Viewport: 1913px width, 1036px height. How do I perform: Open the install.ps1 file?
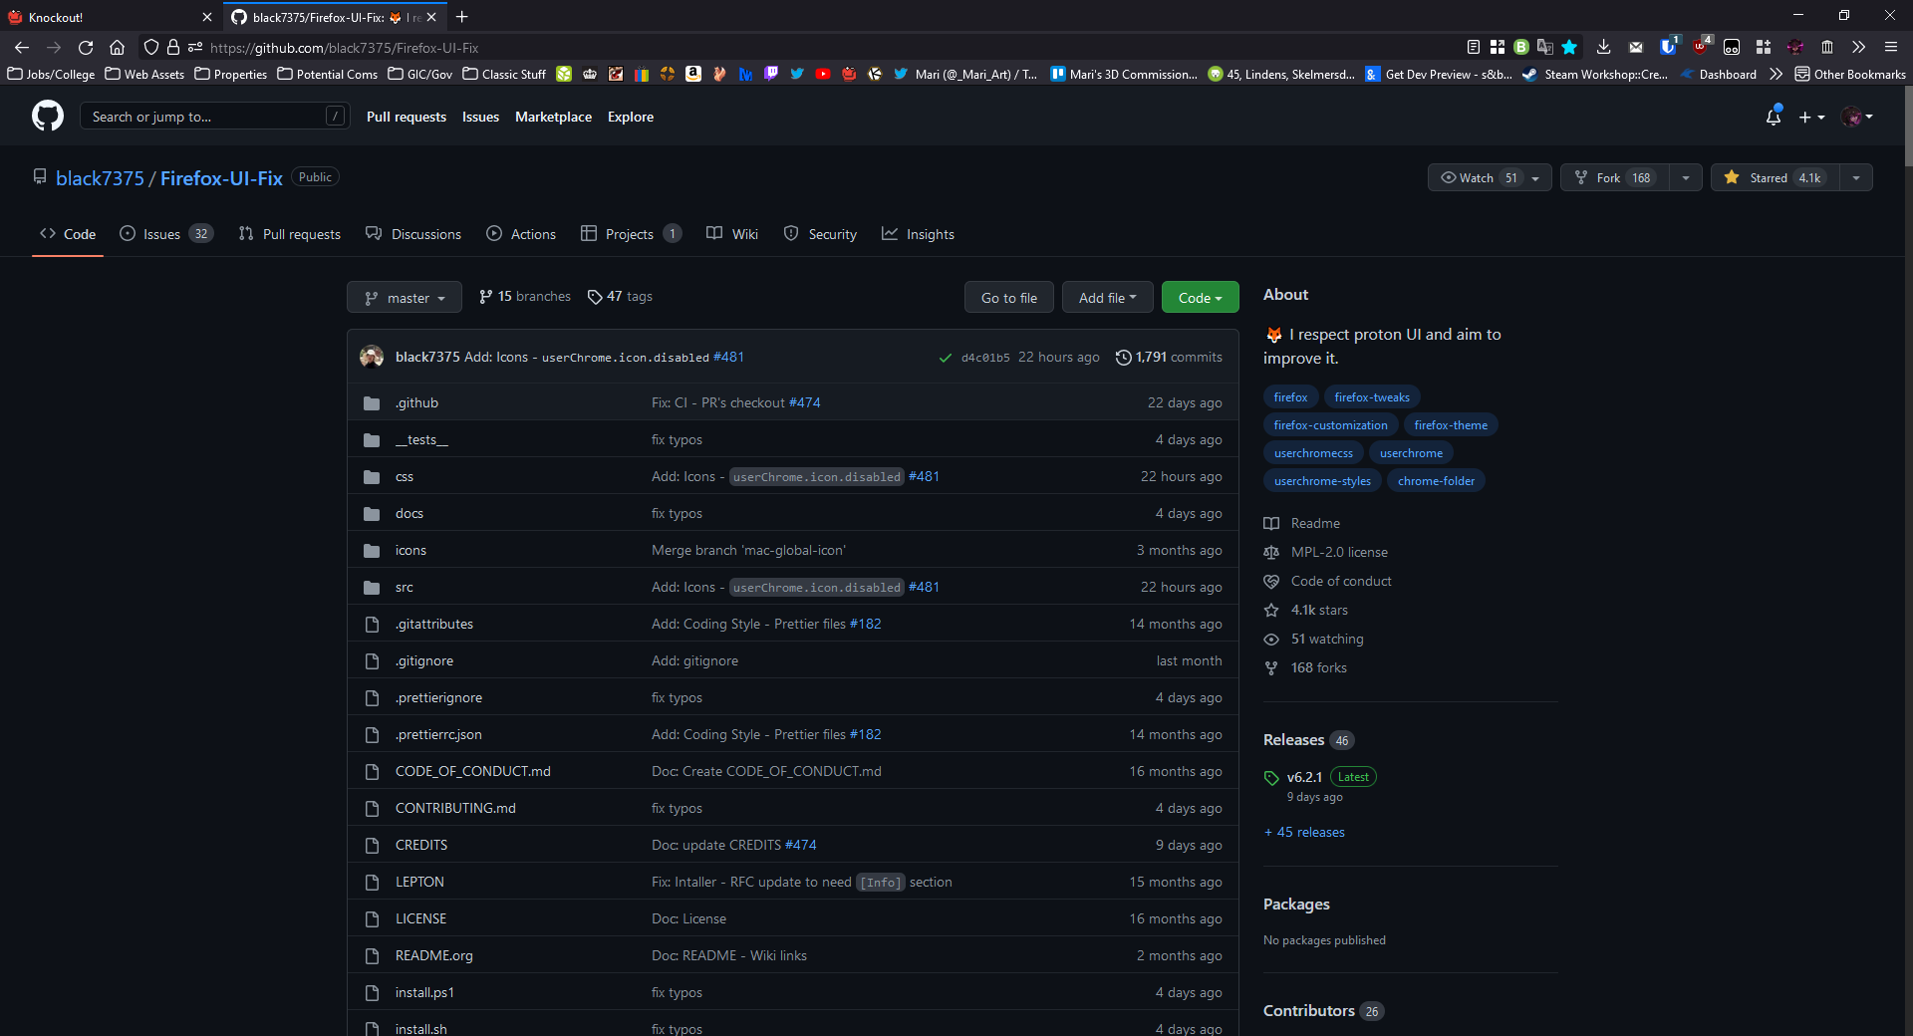[424, 992]
